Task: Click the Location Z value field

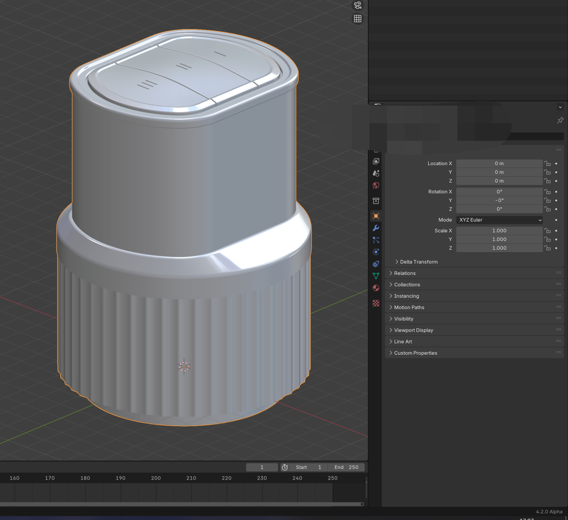Action: pyautogui.click(x=499, y=181)
